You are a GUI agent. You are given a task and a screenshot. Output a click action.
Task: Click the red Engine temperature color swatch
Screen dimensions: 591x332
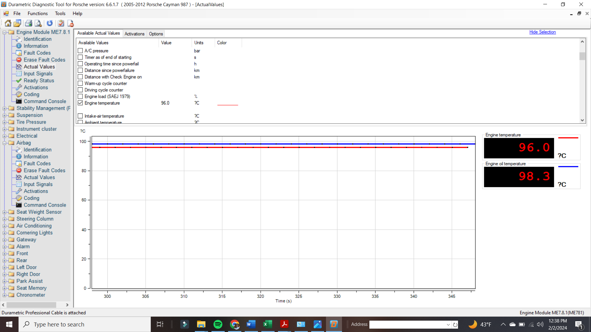(x=227, y=105)
